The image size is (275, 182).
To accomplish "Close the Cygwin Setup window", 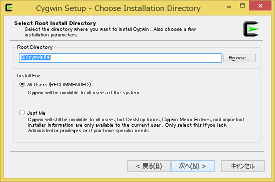I will (x=260, y=6).
